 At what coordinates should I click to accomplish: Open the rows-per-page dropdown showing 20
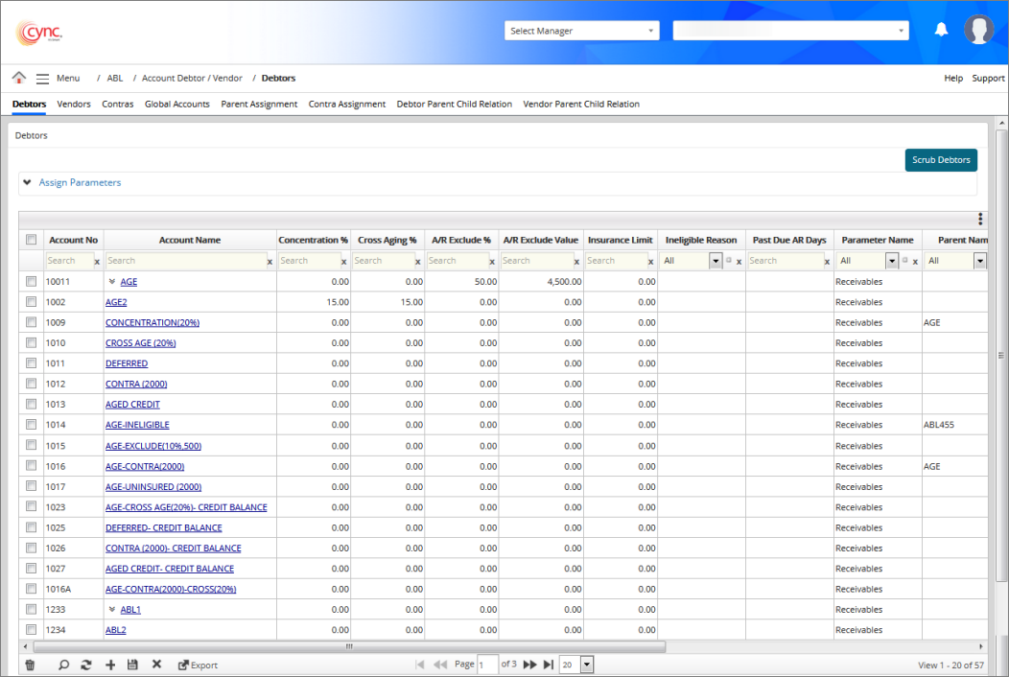[576, 665]
